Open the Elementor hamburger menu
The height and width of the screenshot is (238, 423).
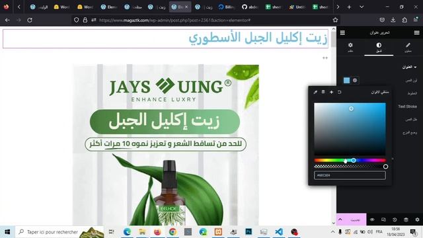[416, 32]
